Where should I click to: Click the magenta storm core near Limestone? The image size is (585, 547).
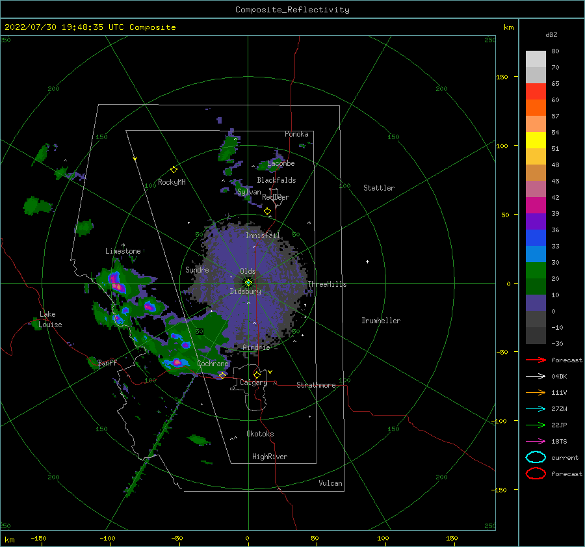coord(116,282)
